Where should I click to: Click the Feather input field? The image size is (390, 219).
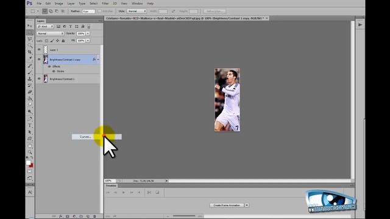(88, 11)
